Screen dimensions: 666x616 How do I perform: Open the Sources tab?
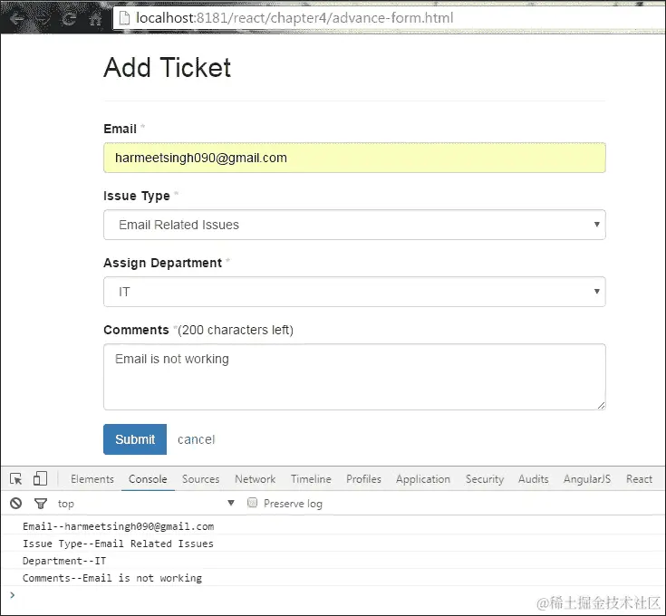pyautogui.click(x=200, y=479)
